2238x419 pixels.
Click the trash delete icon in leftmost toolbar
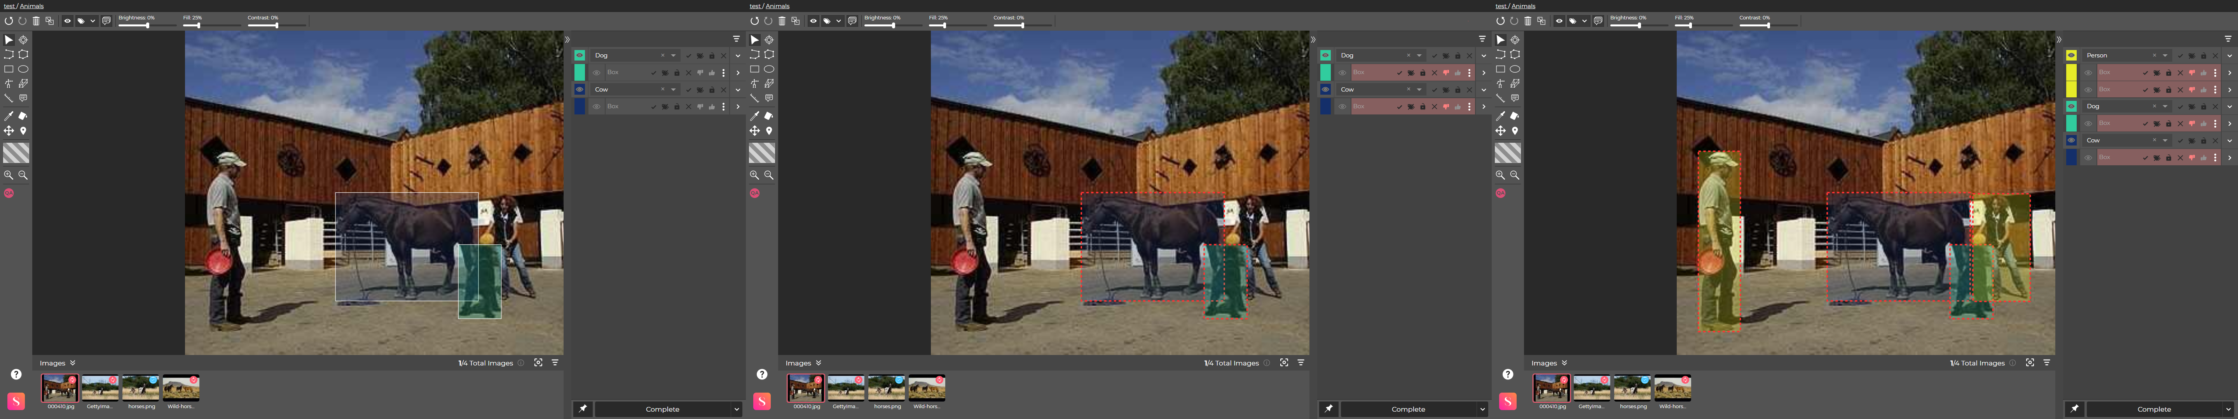[x=37, y=21]
